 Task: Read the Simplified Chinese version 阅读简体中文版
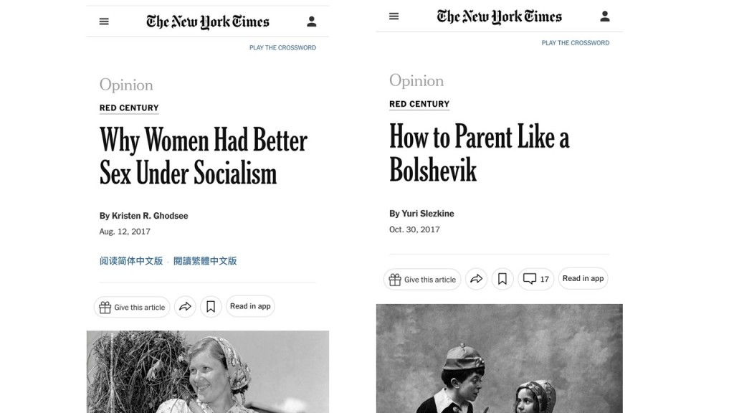pyautogui.click(x=131, y=261)
